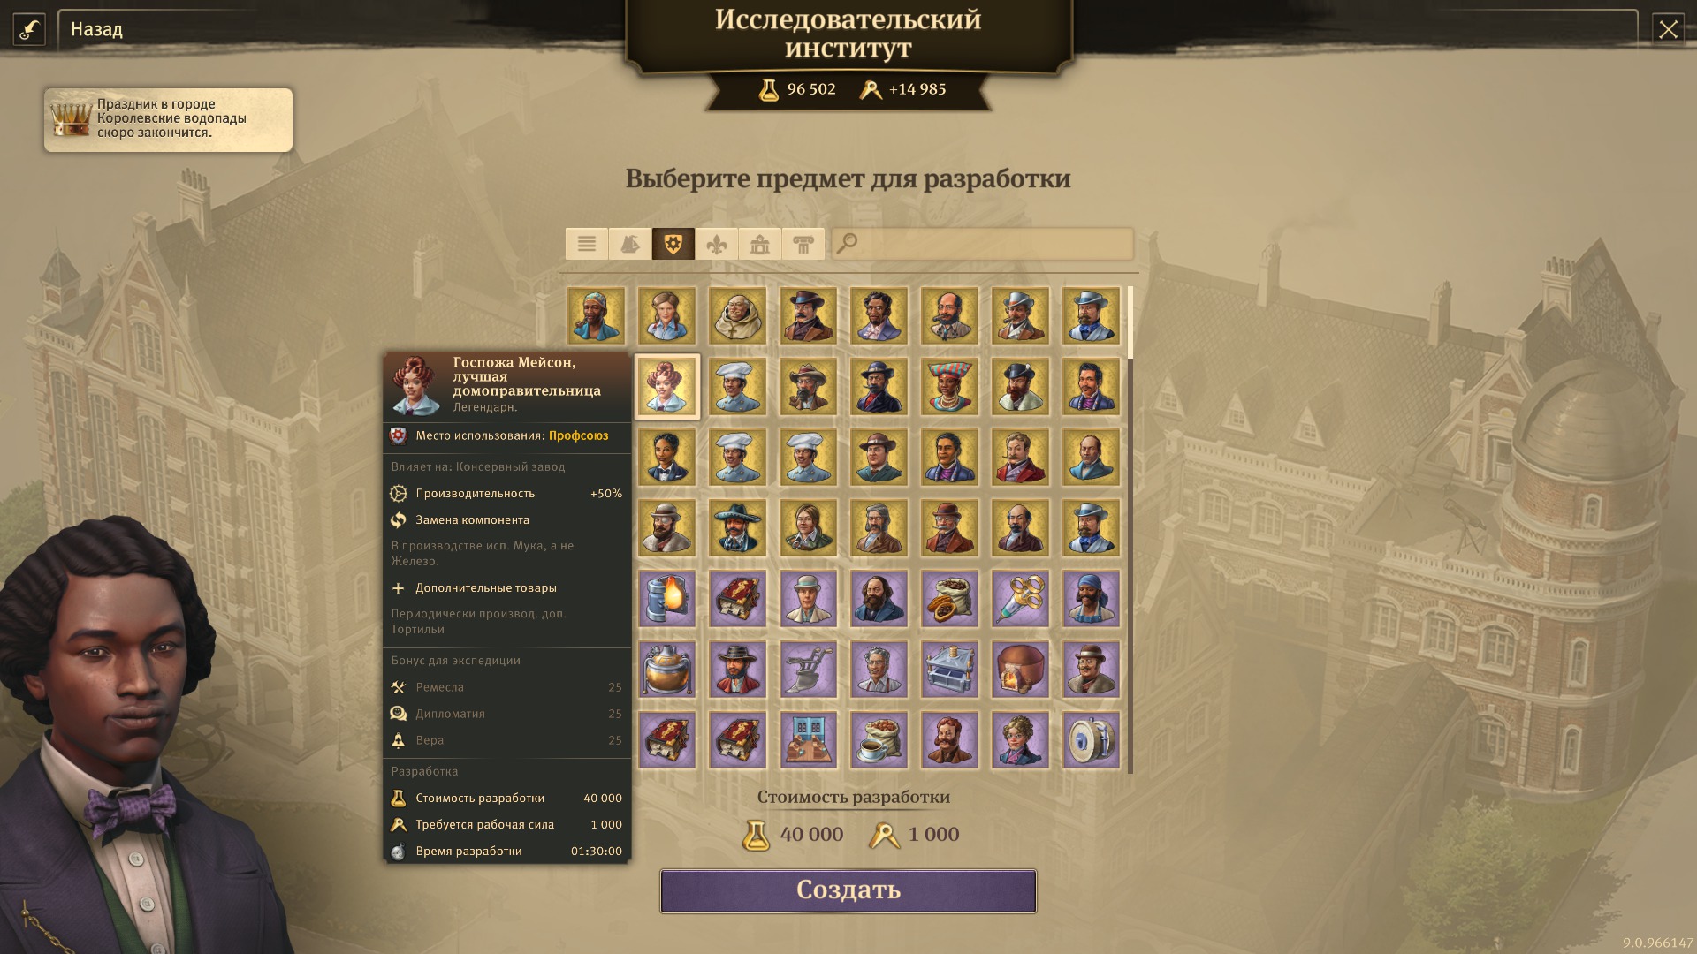1697x954 pixels.
Task: Dismiss the Королевские водопады festival notification
Action: pos(168,119)
